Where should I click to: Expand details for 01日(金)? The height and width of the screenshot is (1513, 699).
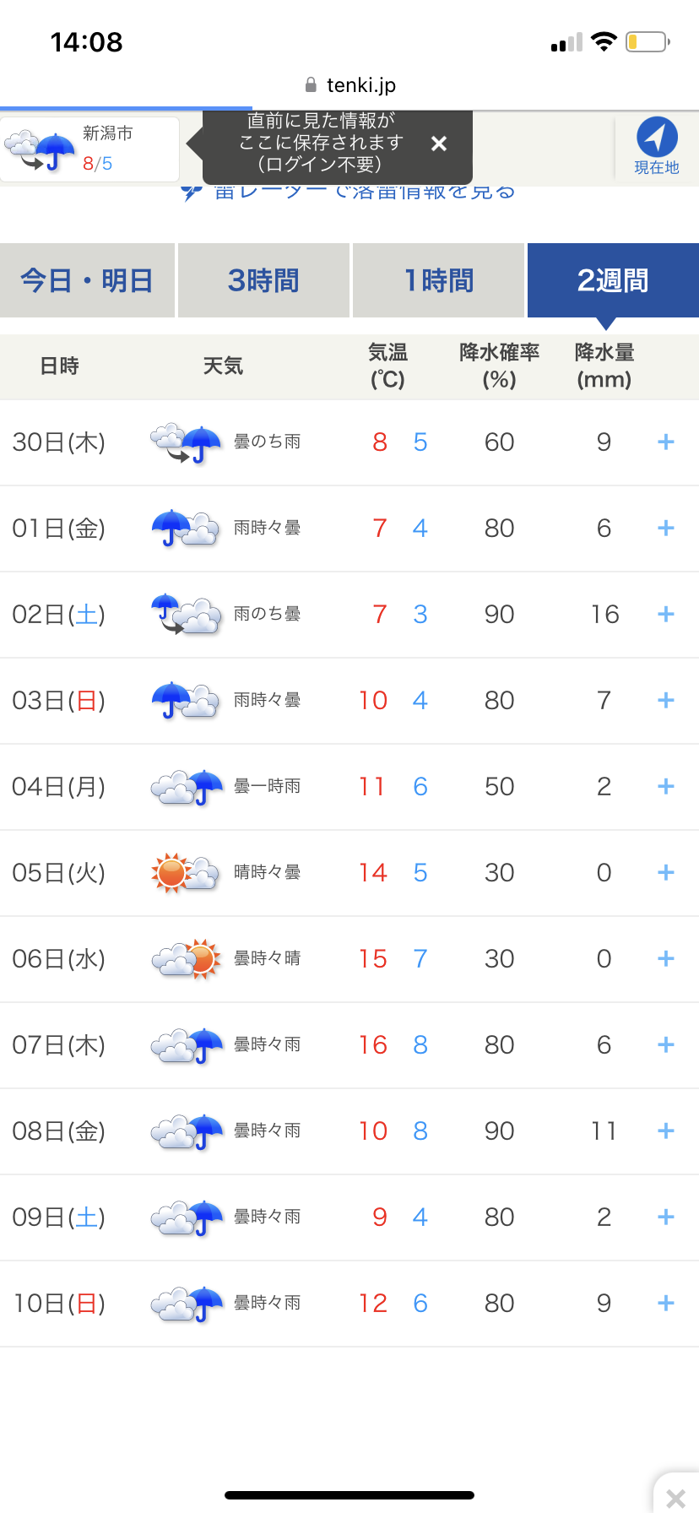coord(665,529)
